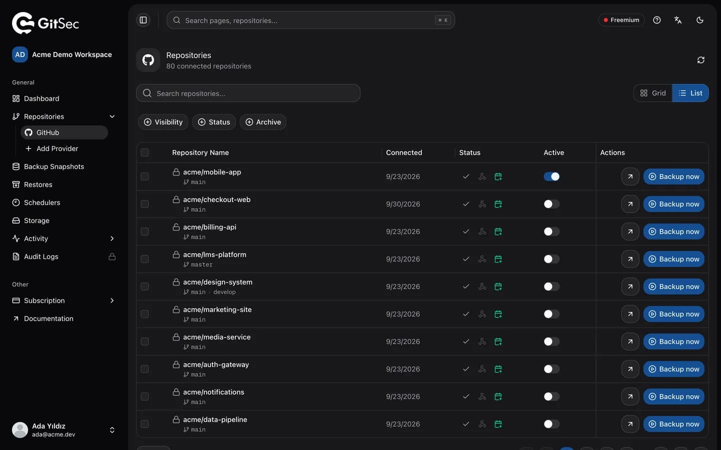The image size is (721, 450).
Task: Click the GitSec logo
Action: [x=46, y=23]
